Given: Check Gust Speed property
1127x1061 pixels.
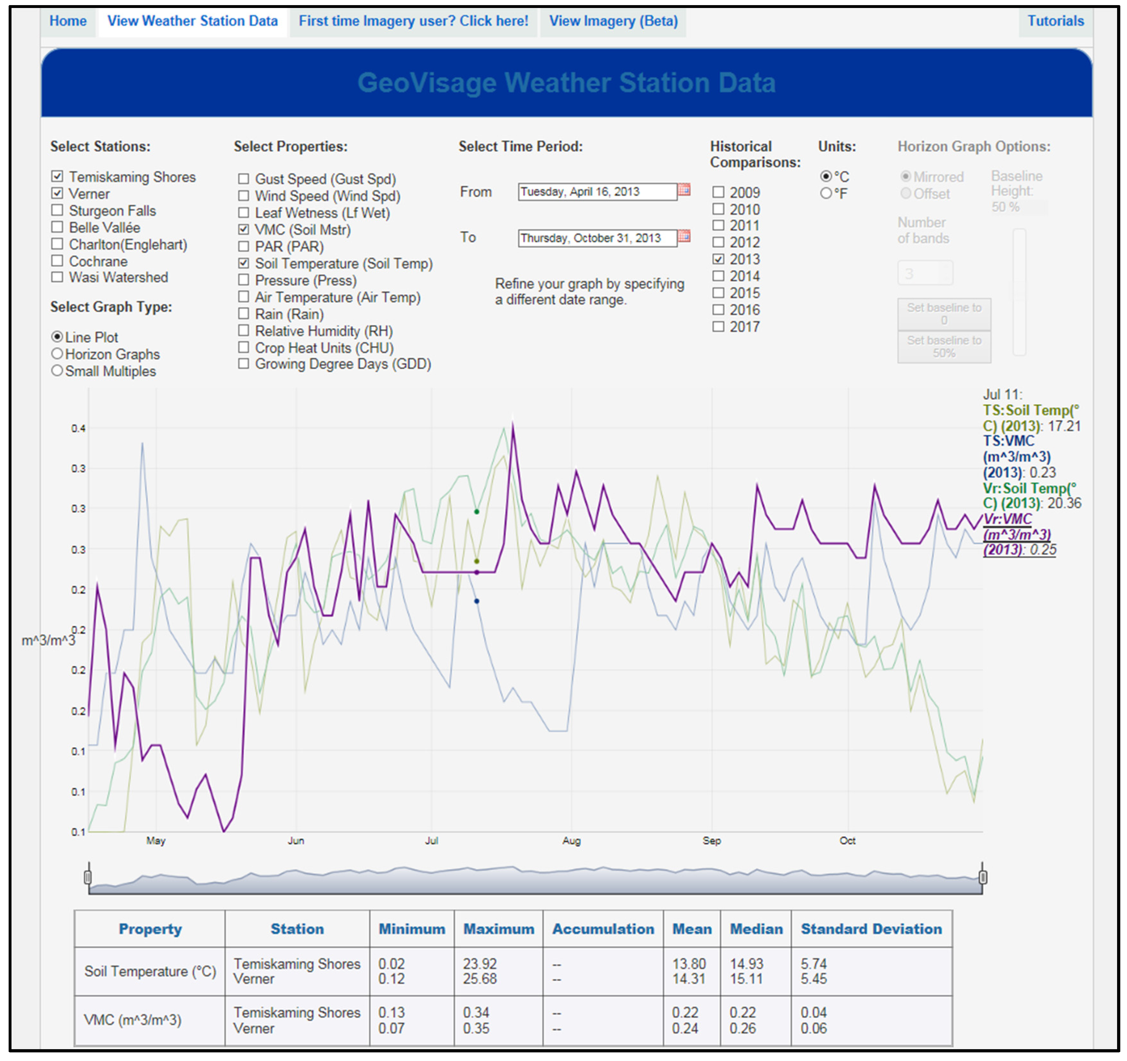Looking at the screenshot, I should click(244, 179).
